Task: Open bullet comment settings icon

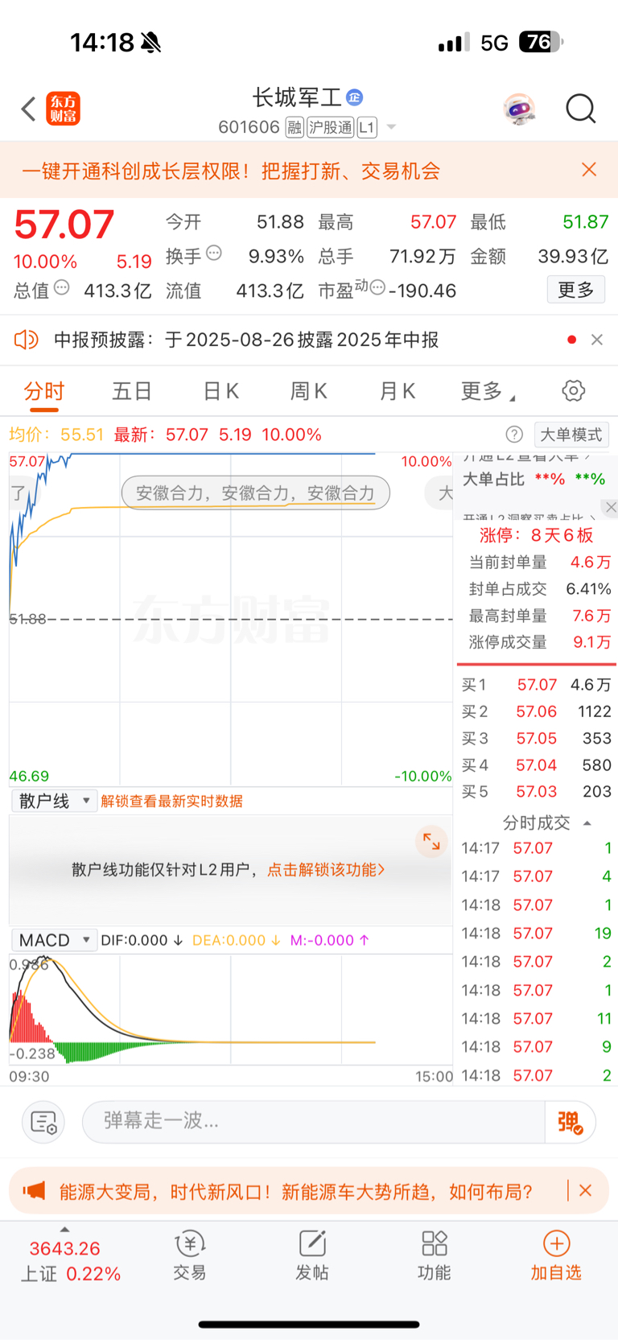Action: coord(43,1122)
